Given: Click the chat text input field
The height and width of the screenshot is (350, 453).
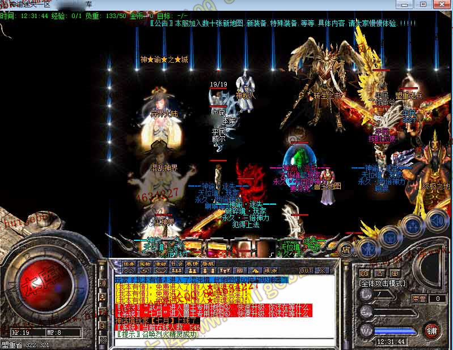Looking at the screenshot, I should point(224,343).
